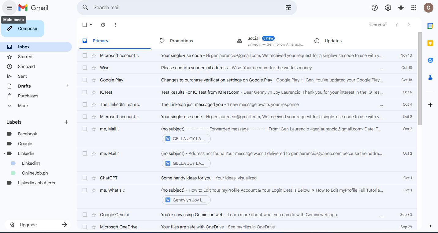Open the Google apps grid
Image resolution: width=438 pixels, height=233 pixels.
click(414, 8)
